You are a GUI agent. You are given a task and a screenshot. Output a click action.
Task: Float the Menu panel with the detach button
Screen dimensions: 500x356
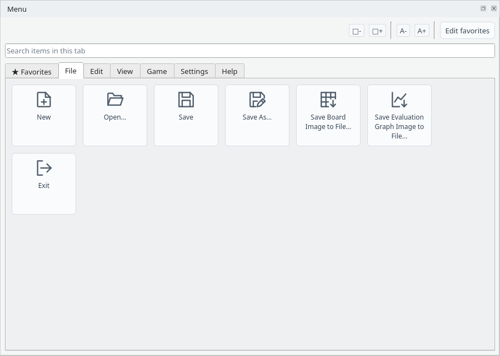click(483, 8)
